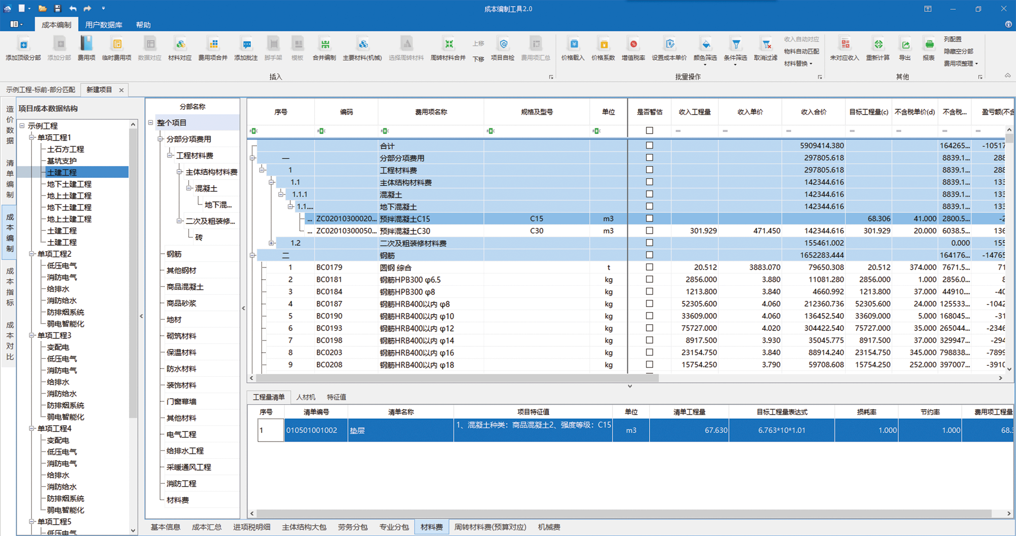Toggle the 是否暂估 filter row checkbox
The height and width of the screenshot is (536, 1016).
coord(650,131)
